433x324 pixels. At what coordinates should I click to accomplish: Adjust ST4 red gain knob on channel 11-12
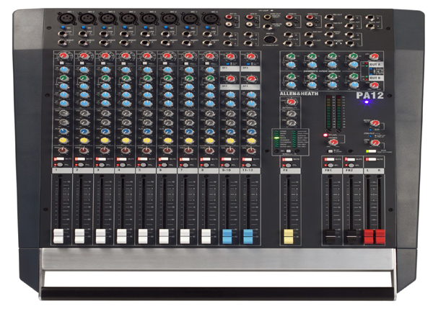tap(250, 78)
